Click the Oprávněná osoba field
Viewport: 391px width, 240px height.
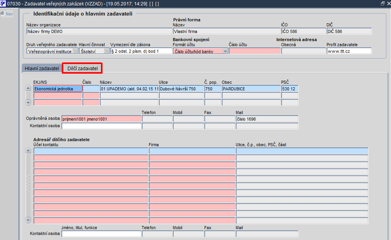click(101, 119)
